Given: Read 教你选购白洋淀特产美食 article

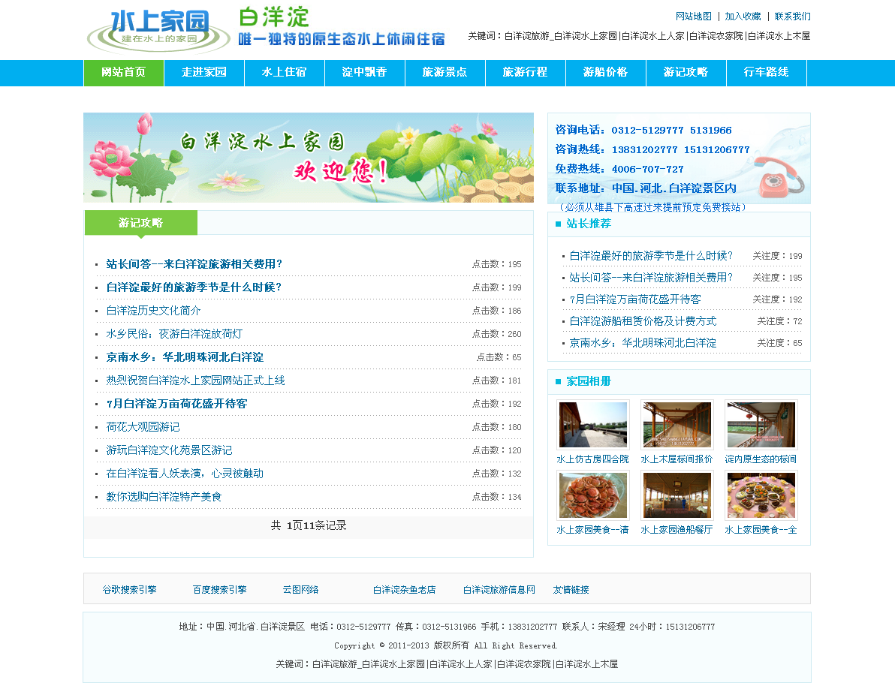Looking at the screenshot, I should pos(164,497).
